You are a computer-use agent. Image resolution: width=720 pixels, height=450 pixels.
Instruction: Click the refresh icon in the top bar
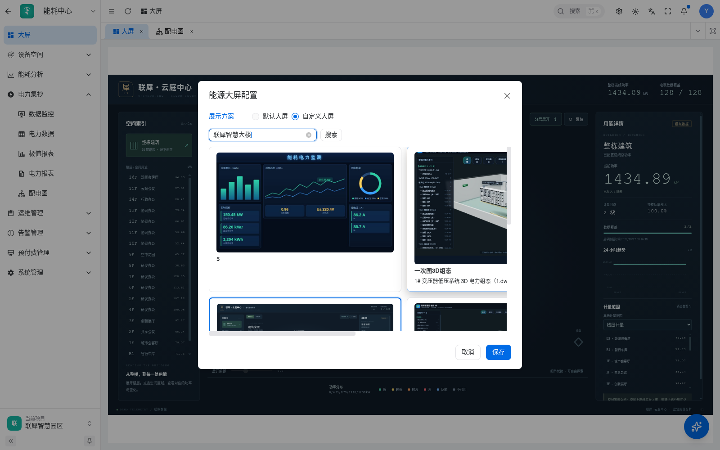coord(128,11)
